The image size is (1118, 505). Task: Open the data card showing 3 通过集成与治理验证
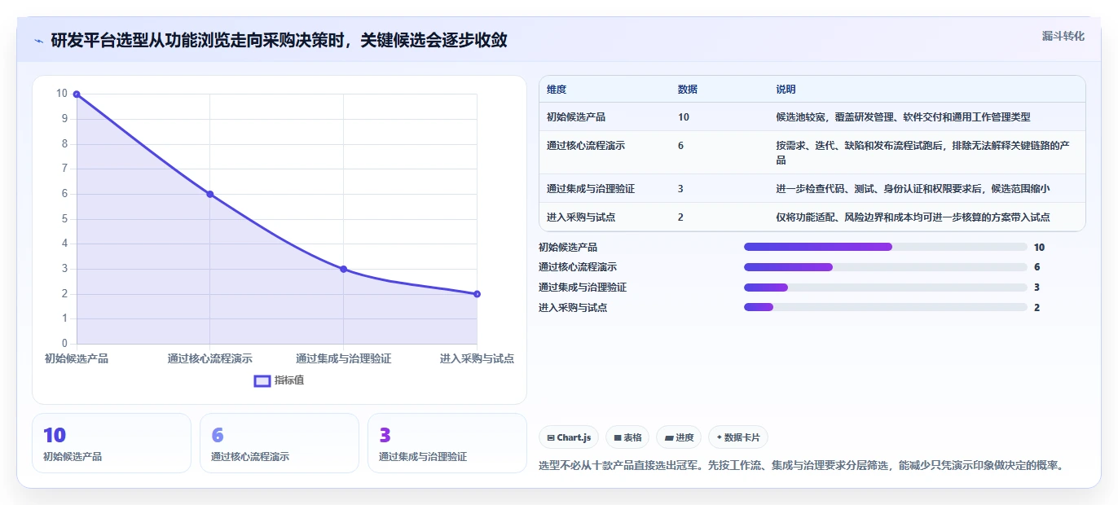coord(447,443)
